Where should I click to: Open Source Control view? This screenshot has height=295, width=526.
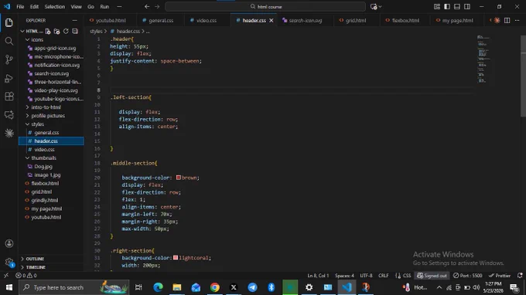click(x=9, y=59)
